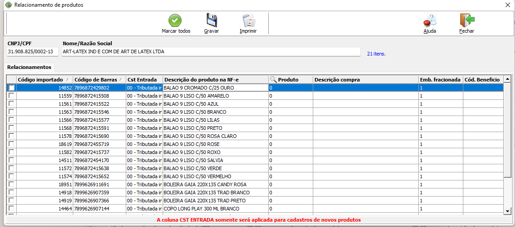Open the Relacionamentos tab

pos(29,67)
